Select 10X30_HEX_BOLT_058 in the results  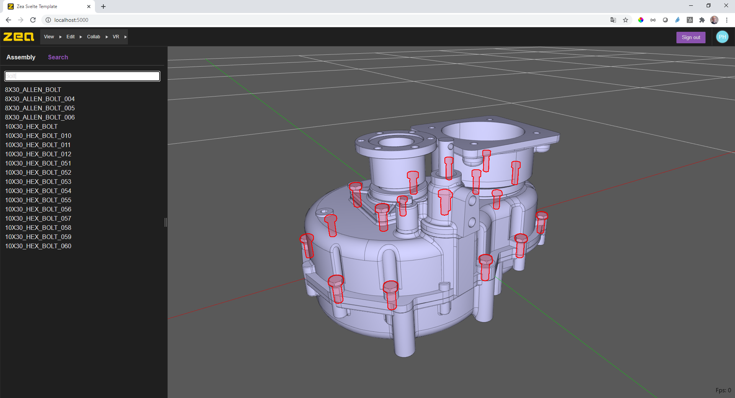pos(38,228)
